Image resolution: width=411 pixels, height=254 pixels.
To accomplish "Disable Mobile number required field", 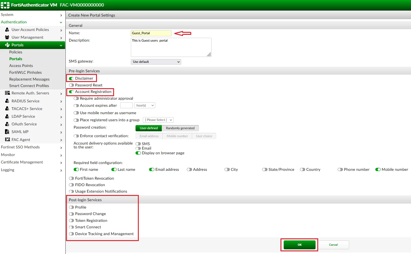I will tap(378, 170).
